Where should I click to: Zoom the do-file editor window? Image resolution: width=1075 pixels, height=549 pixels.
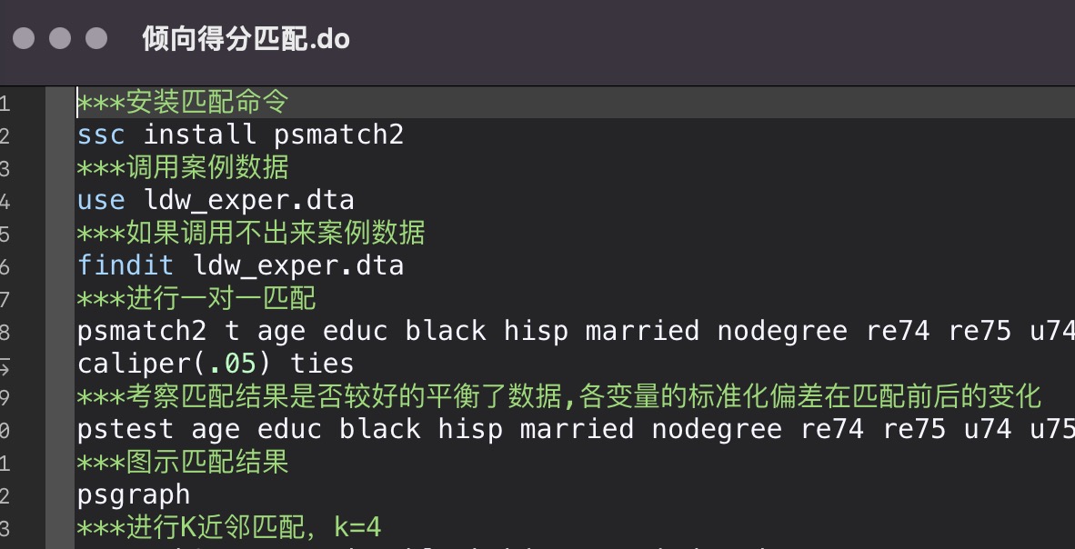(95, 38)
